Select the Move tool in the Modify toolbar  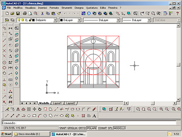click(35, 109)
